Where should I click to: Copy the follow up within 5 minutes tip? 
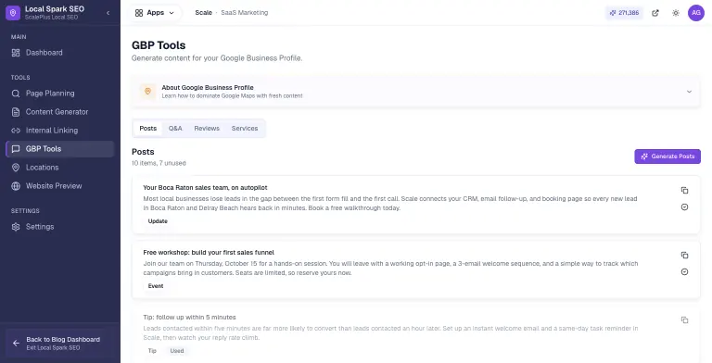684,319
